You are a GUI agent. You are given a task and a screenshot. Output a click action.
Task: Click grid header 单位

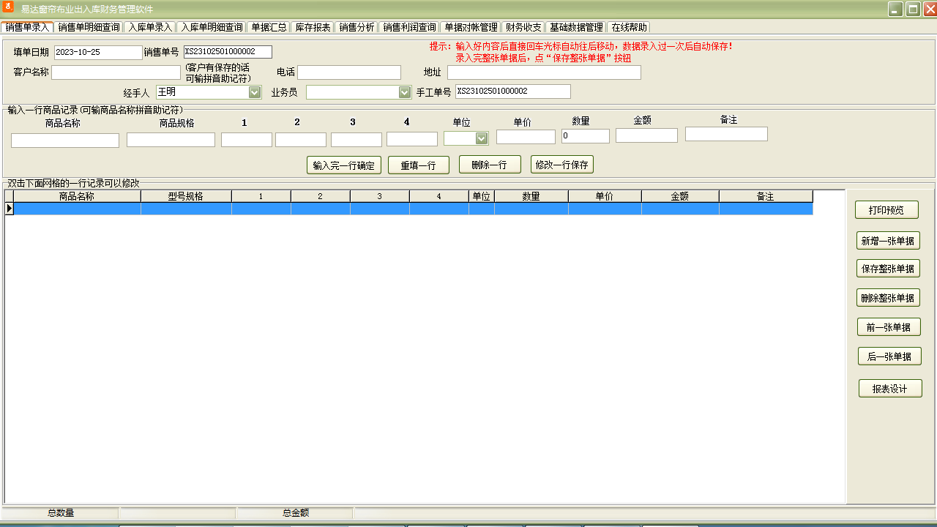coord(482,196)
